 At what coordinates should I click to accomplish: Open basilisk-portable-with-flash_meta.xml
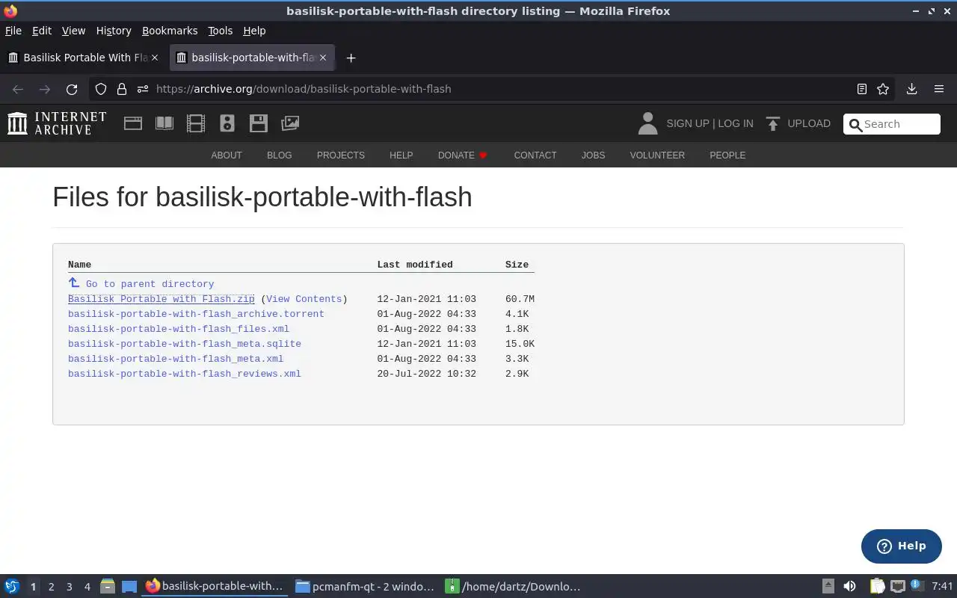[x=176, y=359]
